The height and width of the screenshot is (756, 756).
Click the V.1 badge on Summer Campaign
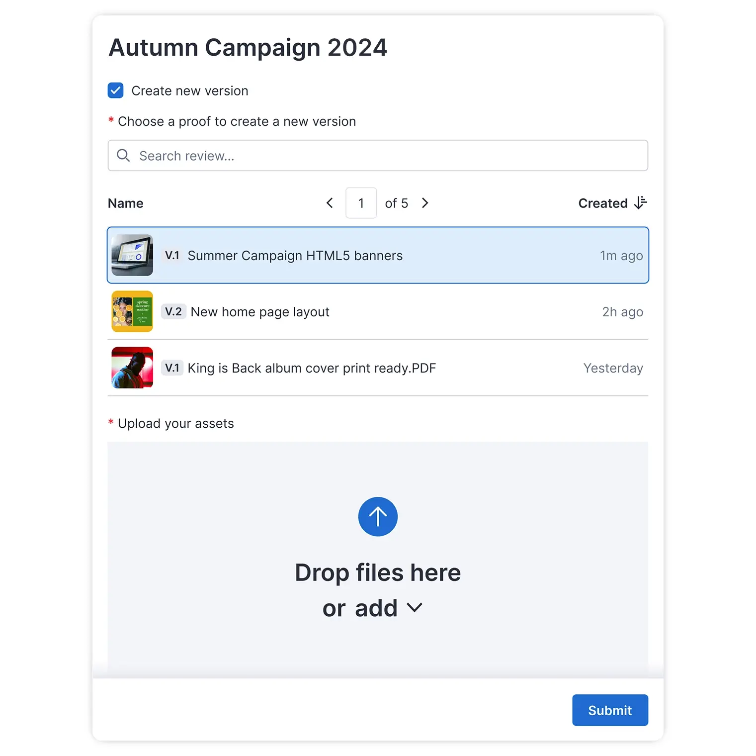[172, 255]
